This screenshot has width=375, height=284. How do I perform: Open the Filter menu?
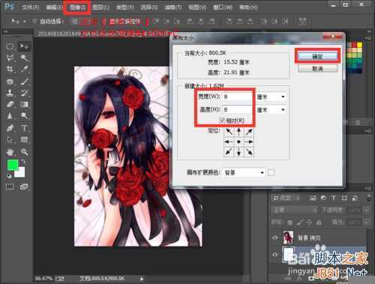pyautogui.click(x=172, y=7)
